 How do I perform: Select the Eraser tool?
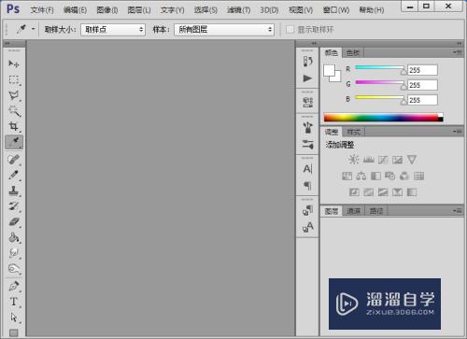pos(14,222)
